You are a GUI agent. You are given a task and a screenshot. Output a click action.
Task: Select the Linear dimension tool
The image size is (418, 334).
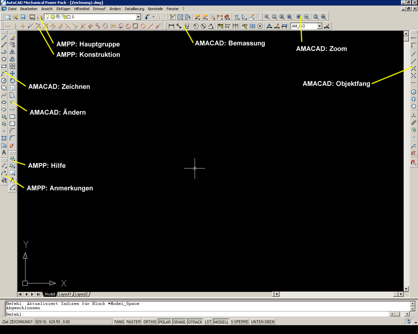pos(171,26)
